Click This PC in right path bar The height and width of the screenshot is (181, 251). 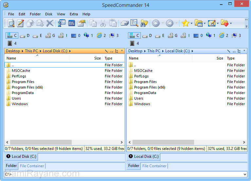(154, 51)
